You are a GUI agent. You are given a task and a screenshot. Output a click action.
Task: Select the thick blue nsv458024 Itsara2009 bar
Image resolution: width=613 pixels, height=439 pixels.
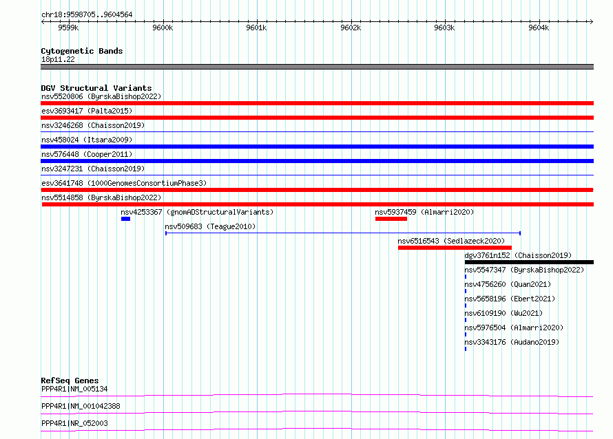tap(317, 147)
